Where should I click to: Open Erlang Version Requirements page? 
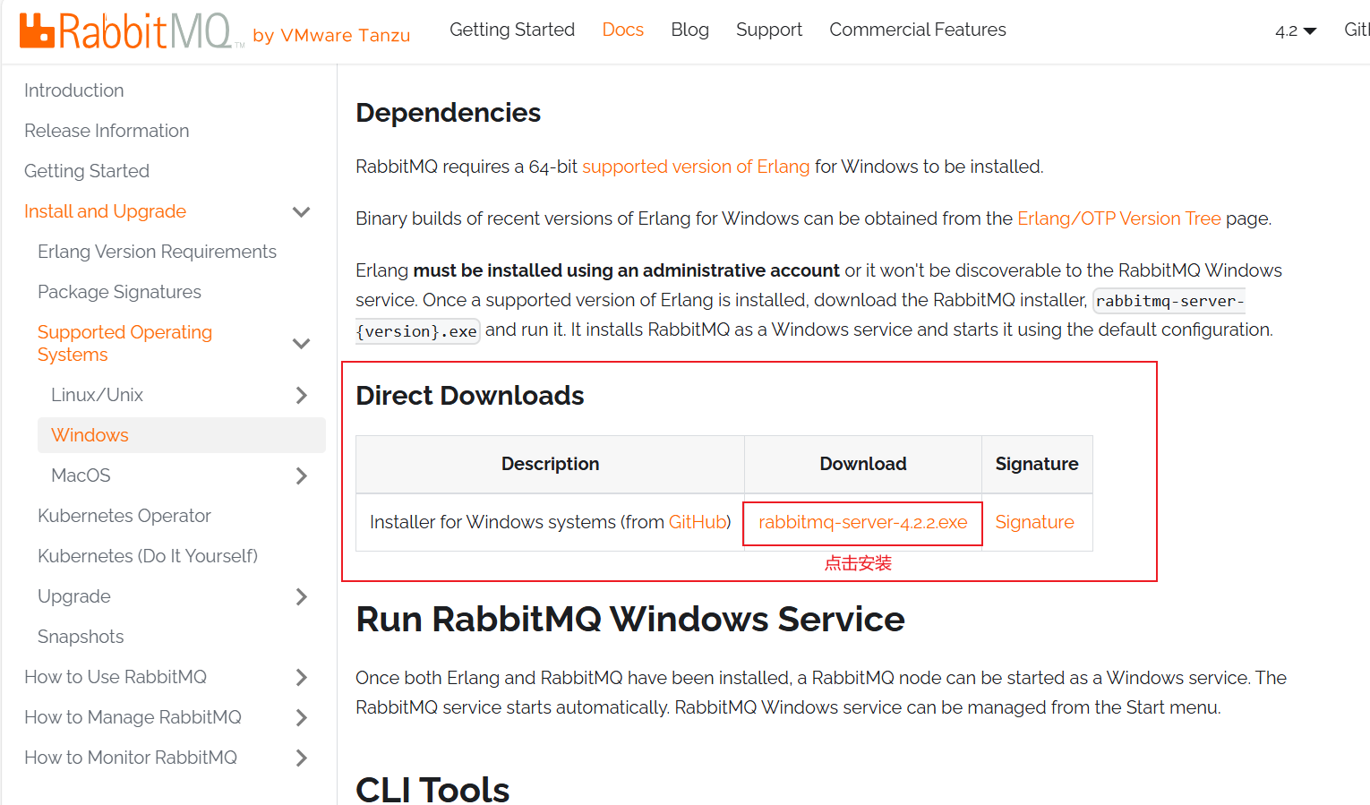pos(157,252)
